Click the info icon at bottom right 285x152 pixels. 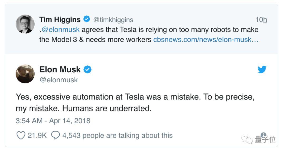[263, 135]
